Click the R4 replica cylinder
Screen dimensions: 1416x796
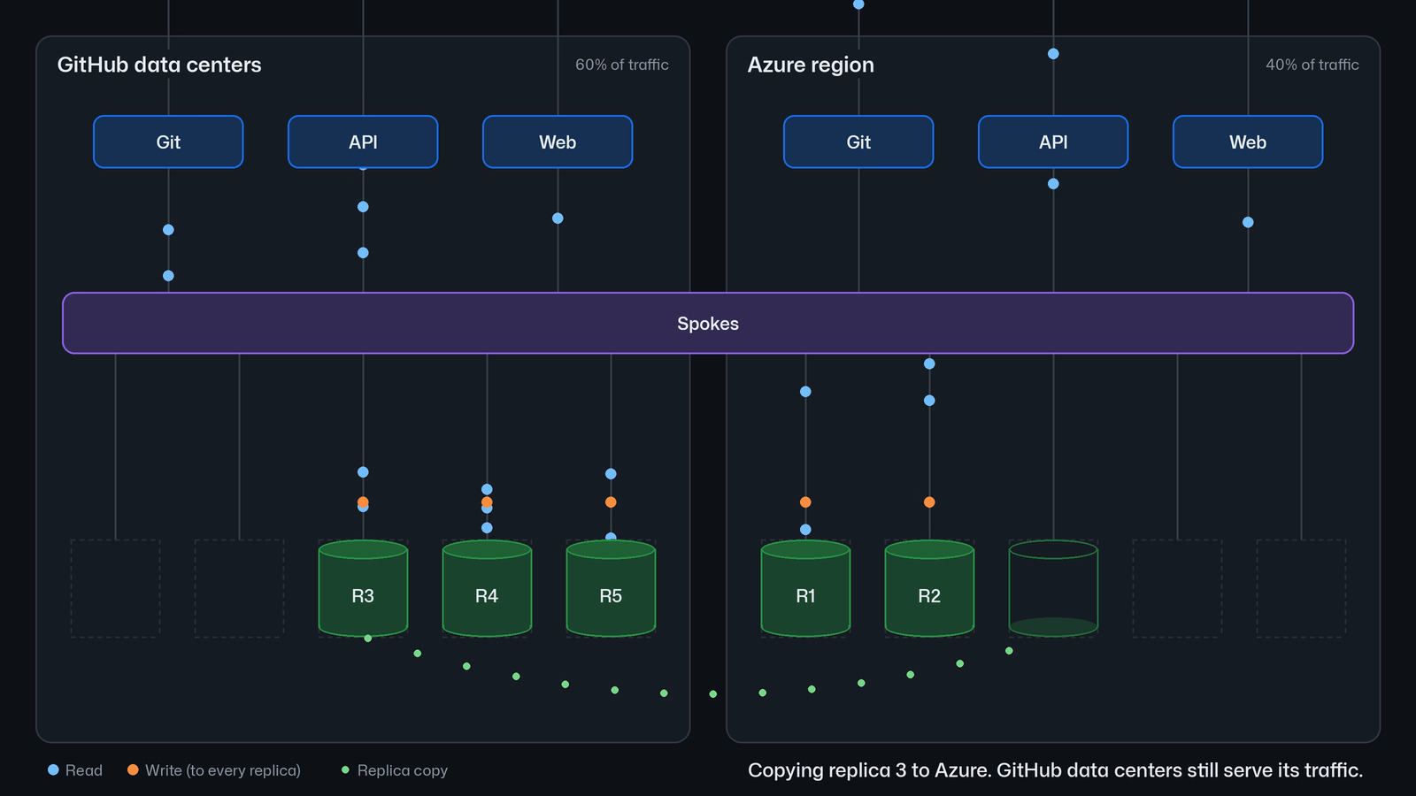pyautogui.click(x=487, y=588)
